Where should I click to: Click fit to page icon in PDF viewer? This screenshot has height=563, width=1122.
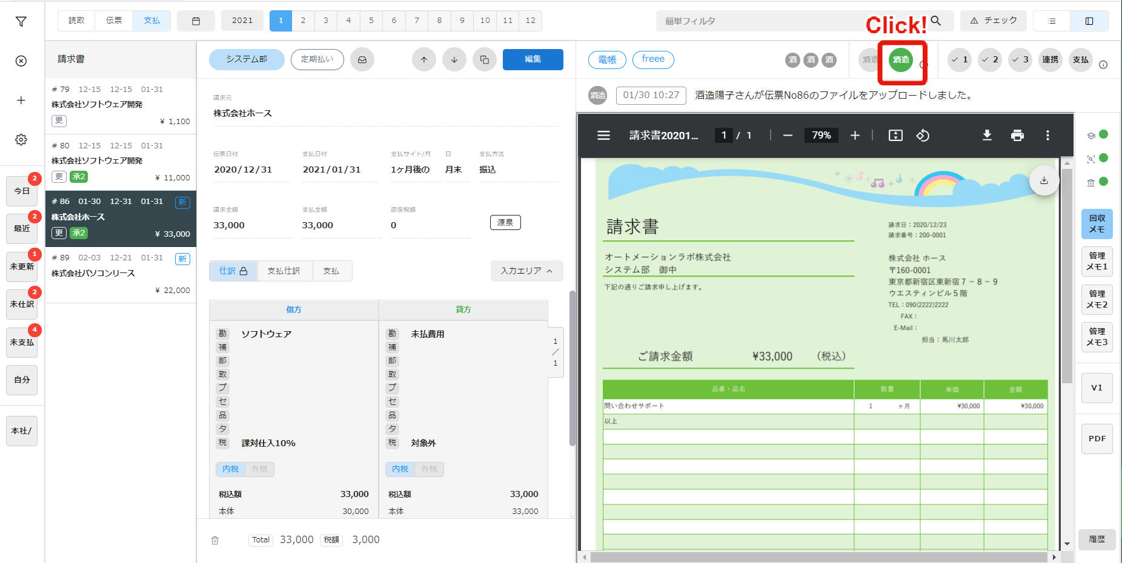coord(895,136)
